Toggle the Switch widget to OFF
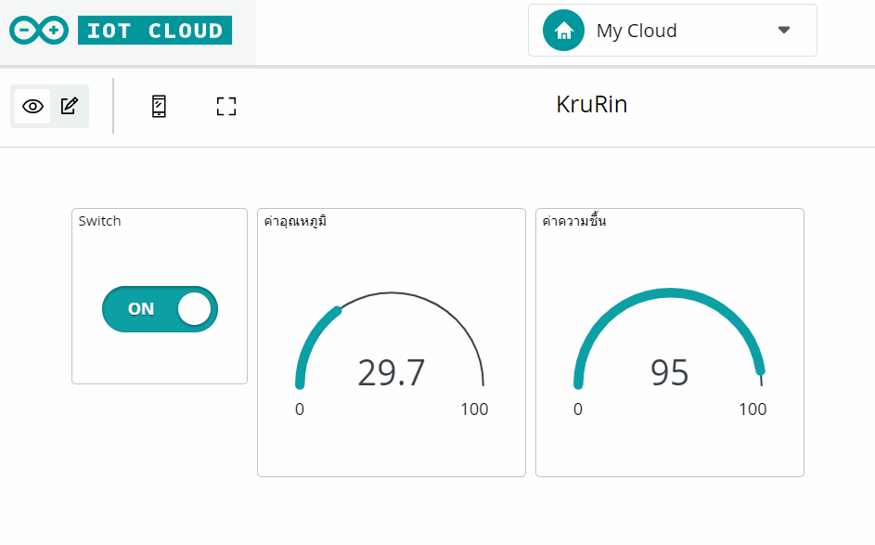Screen dimensions: 875x545 tap(160, 309)
